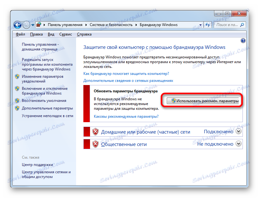Open Изменение параметров уведомлений link
This screenshot has height=198, width=259.
(x=42, y=79)
